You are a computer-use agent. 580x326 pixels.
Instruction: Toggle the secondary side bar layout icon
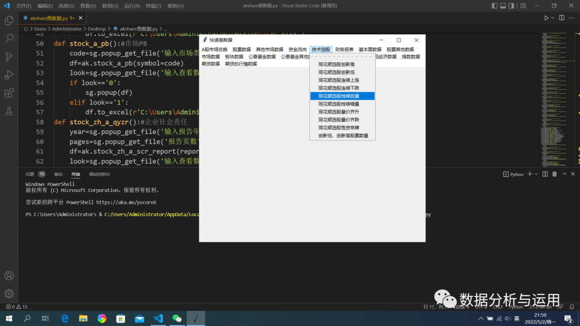click(511, 5)
